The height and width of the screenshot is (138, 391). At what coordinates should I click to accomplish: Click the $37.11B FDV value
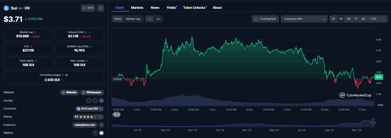point(28,50)
